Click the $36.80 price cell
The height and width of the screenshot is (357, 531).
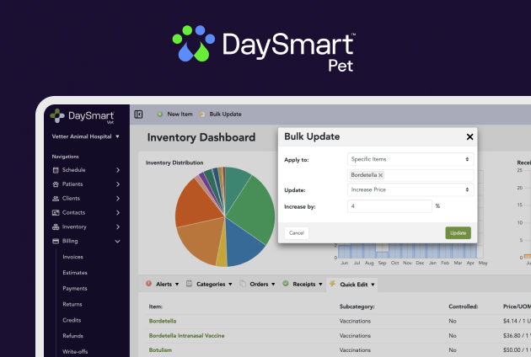click(517, 335)
